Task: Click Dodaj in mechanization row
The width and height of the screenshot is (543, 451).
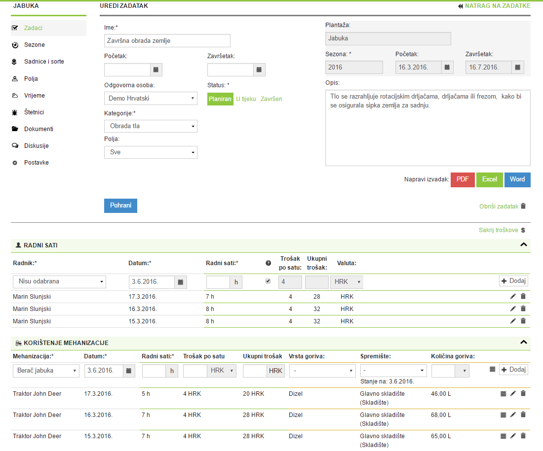Action: (513, 370)
